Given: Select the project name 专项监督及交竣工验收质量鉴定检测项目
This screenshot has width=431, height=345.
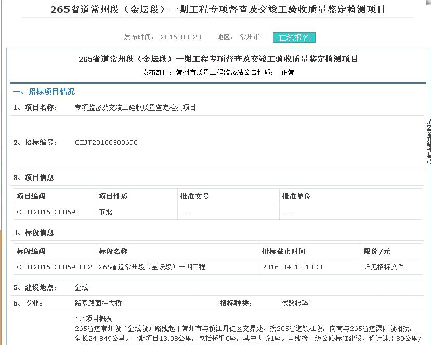Looking at the screenshot, I should (136, 108).
